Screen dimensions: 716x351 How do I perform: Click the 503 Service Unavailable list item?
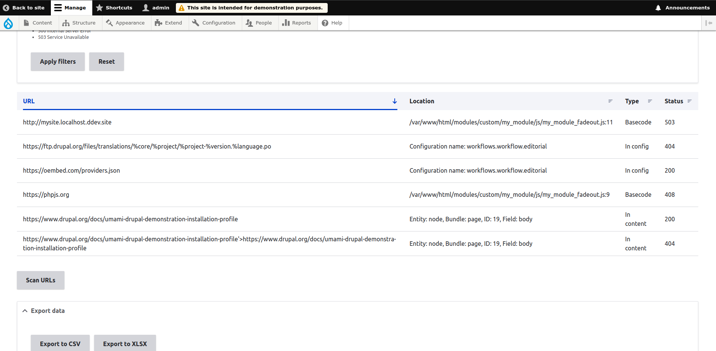(x=63, y=37)
